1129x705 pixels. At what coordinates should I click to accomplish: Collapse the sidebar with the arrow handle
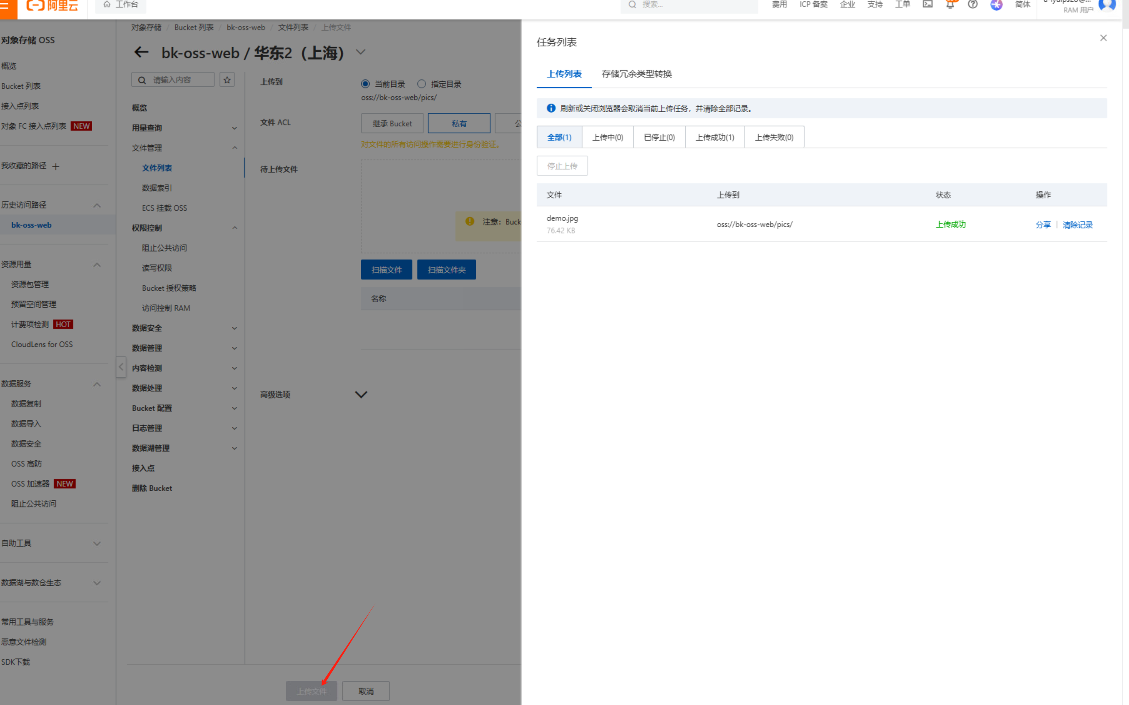click(121, 367)
